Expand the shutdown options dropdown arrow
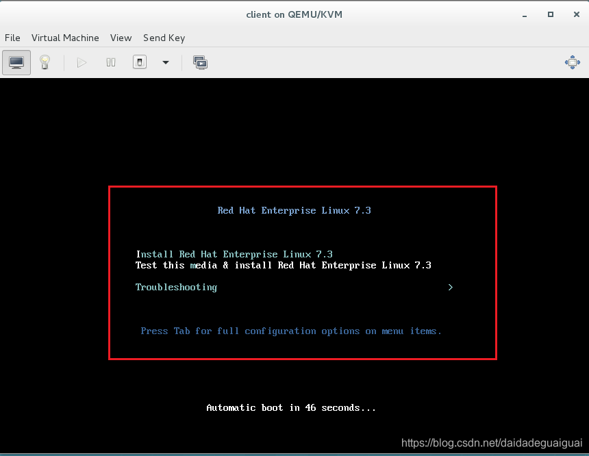The width and height of the screenshot is (589, 456). 166,62
